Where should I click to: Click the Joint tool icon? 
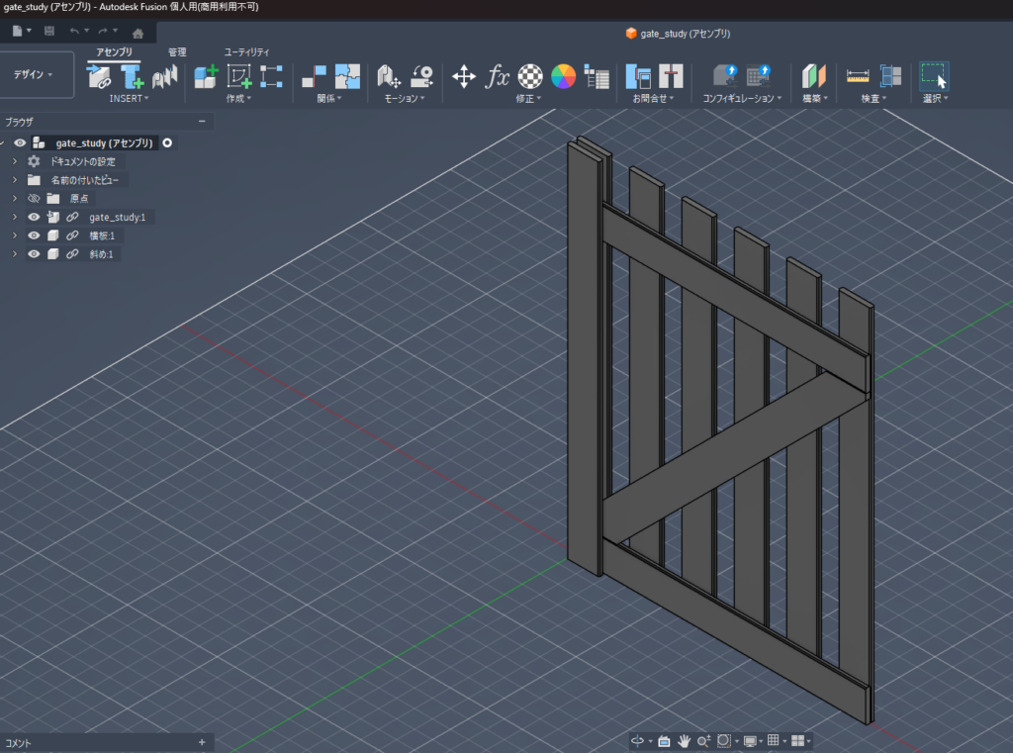(314, 77)
